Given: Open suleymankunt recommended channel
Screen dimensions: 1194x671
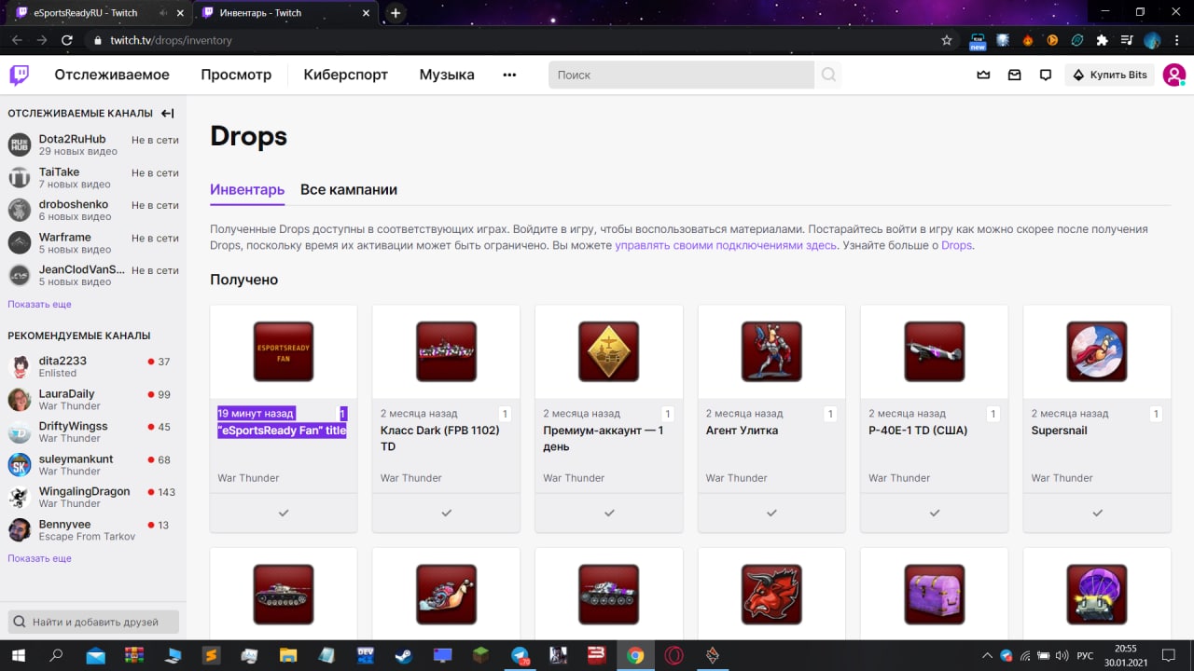Looking at the screenshot, I should [93, 464].
